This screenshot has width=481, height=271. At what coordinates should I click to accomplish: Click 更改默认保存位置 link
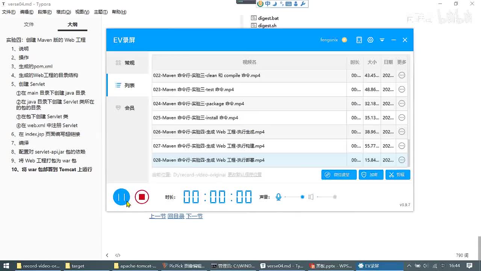coord(245,175)
